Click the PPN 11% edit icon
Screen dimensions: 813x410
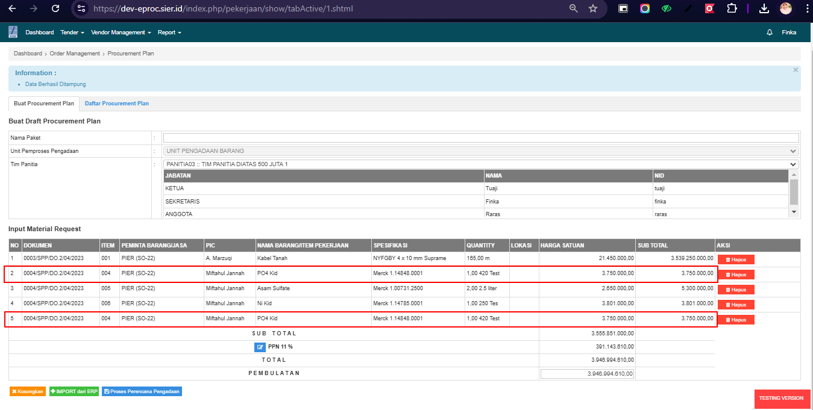tap(260, 347)
